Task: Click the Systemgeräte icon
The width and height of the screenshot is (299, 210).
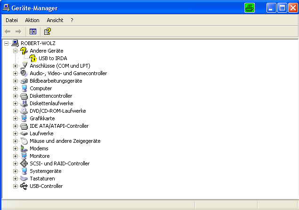Action: 24,171
